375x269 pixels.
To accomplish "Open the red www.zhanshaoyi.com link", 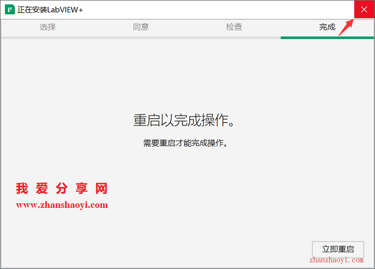I will click(x=62, y=205).
